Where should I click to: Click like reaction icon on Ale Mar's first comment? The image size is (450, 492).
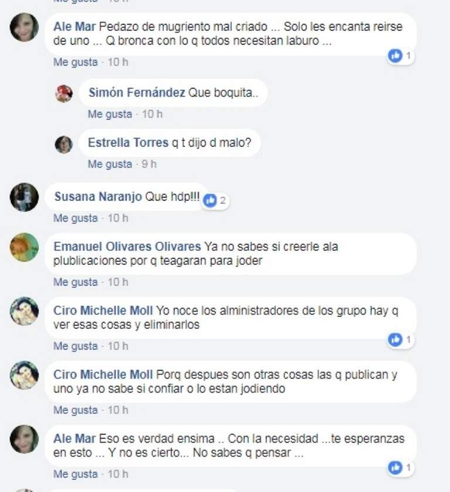tap(395, 56)
